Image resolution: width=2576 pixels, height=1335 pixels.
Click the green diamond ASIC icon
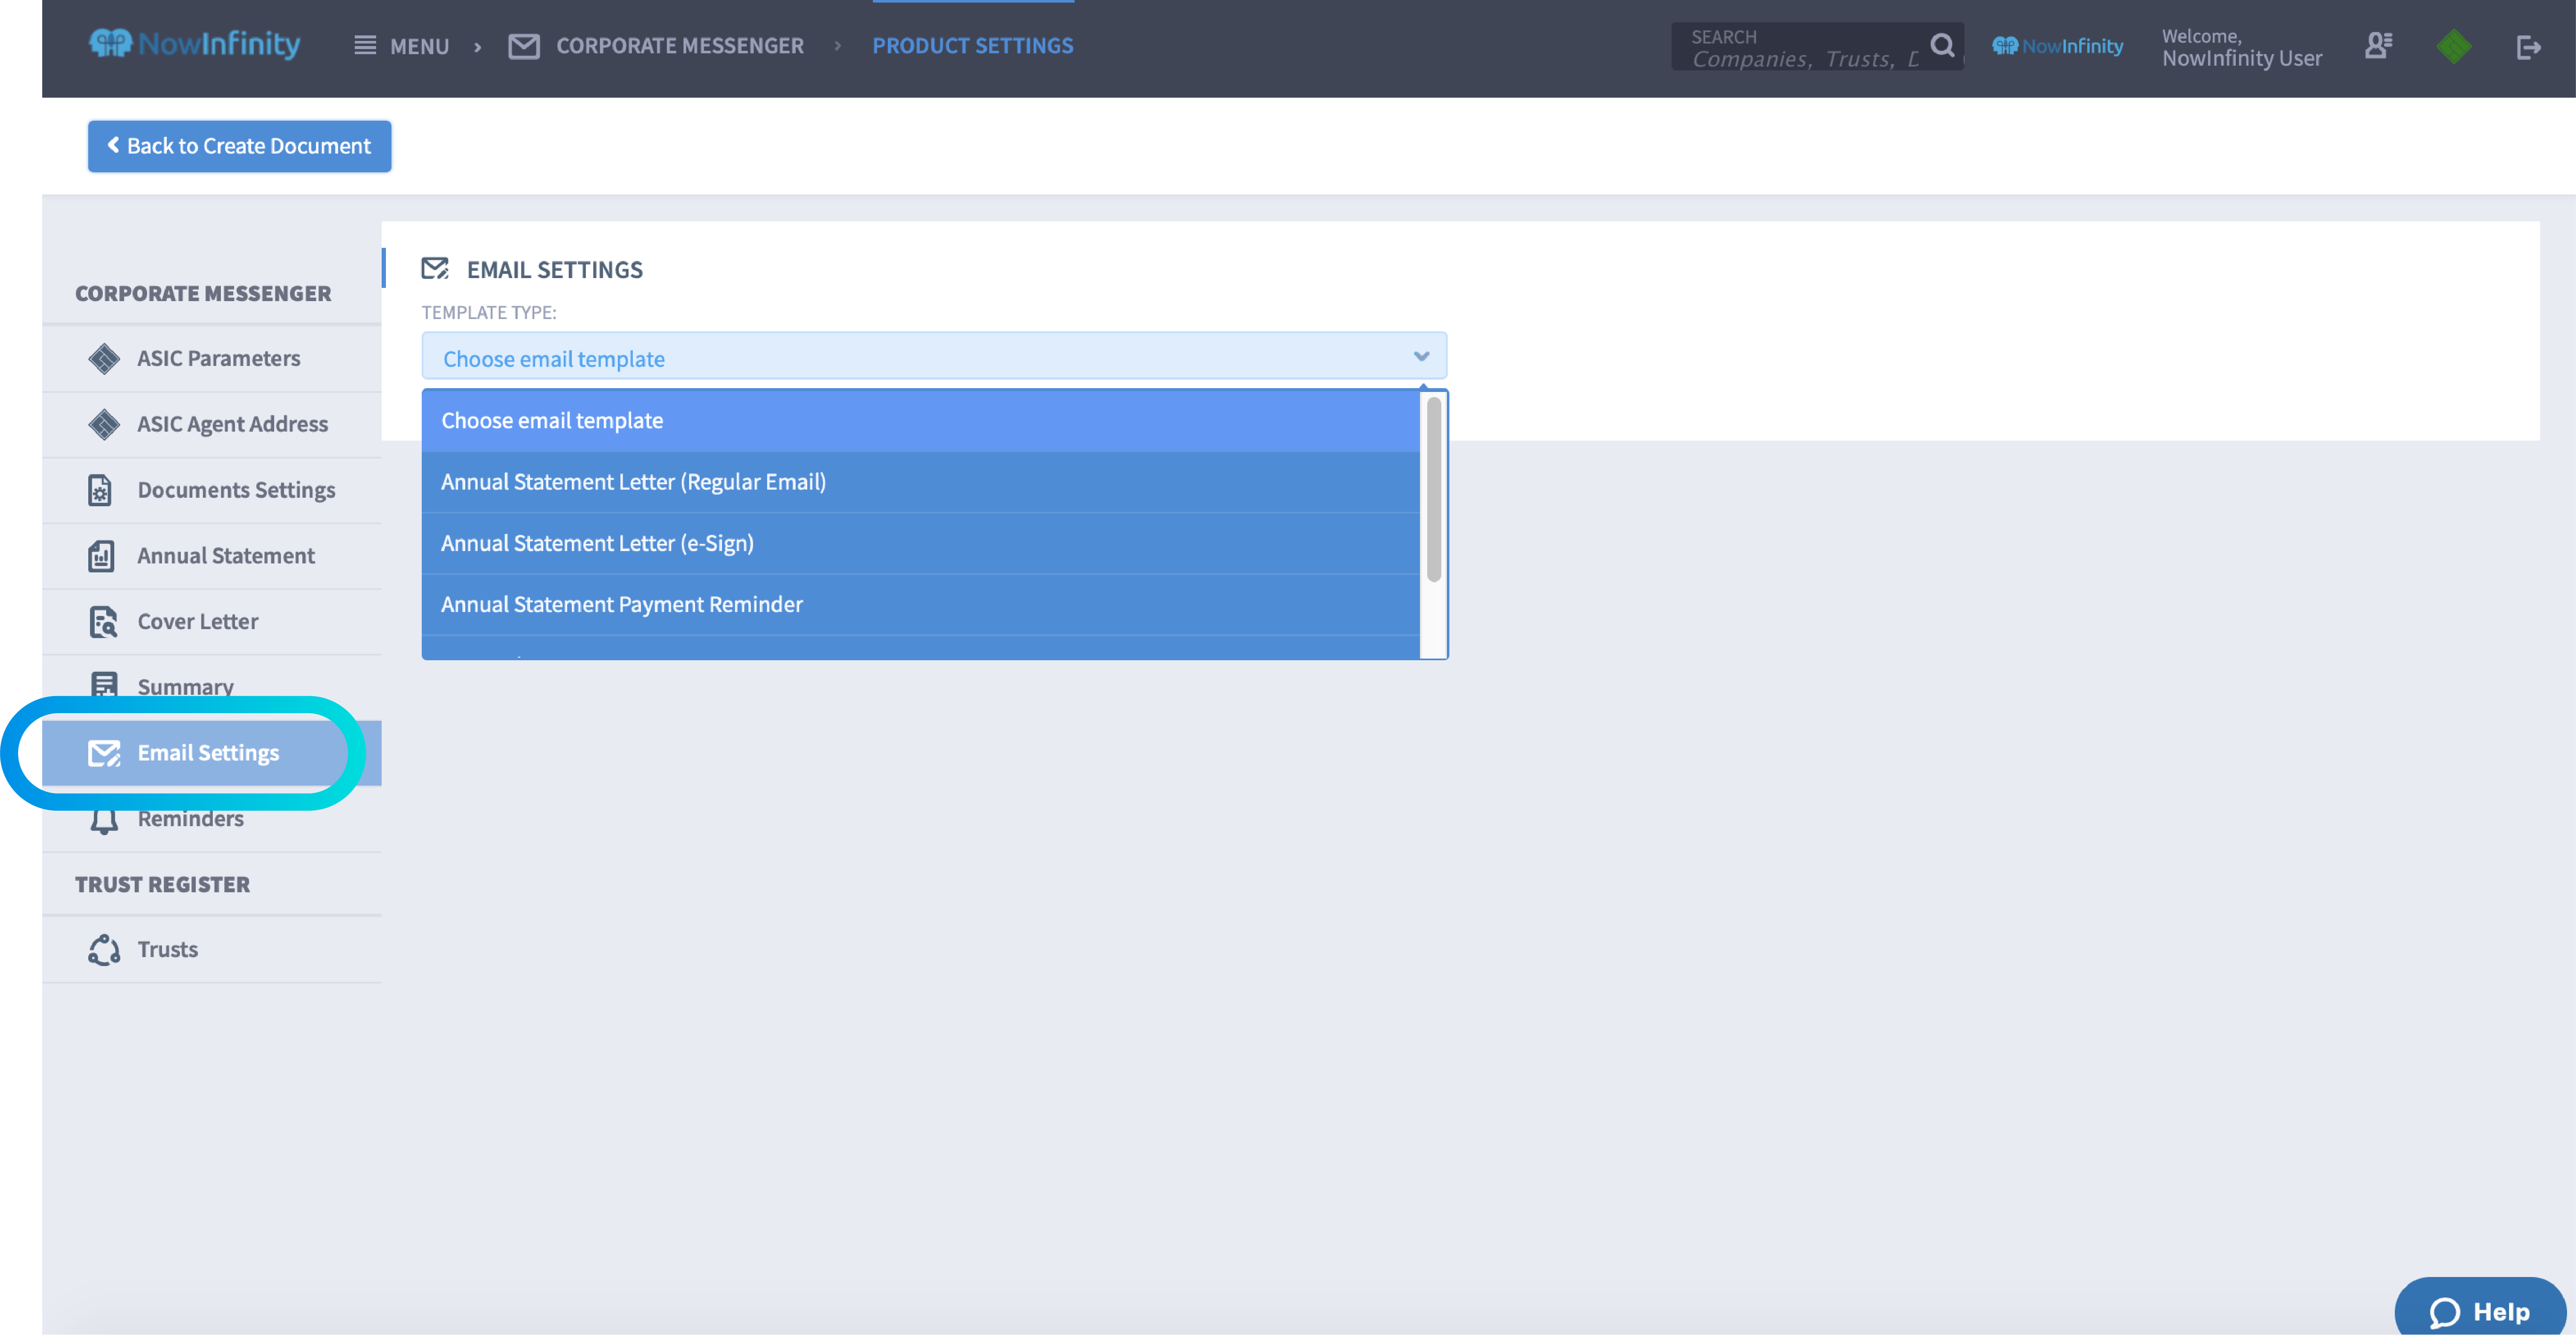pos(2453,46)
